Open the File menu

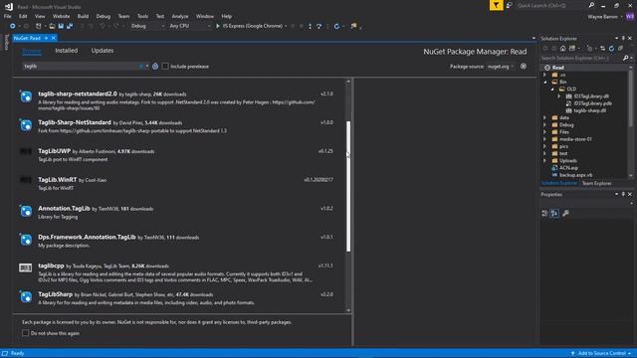click(x=7, y=16)
